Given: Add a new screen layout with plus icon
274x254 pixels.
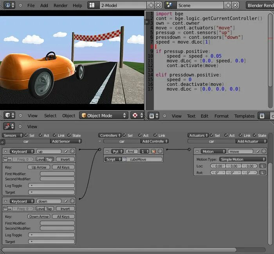Looking at the screenshot, I should [x=151, y=5].
